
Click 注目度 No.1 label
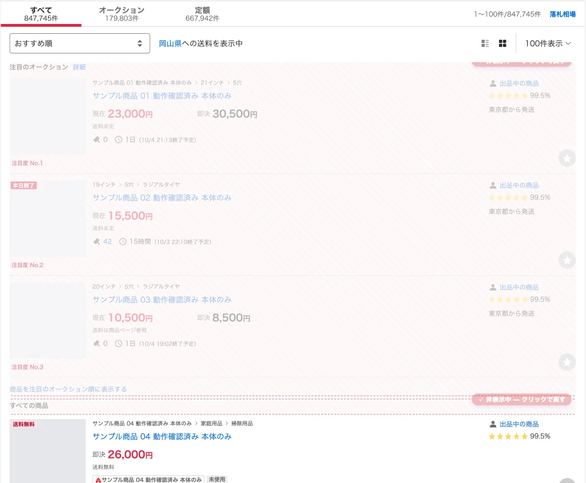(27, 164)
